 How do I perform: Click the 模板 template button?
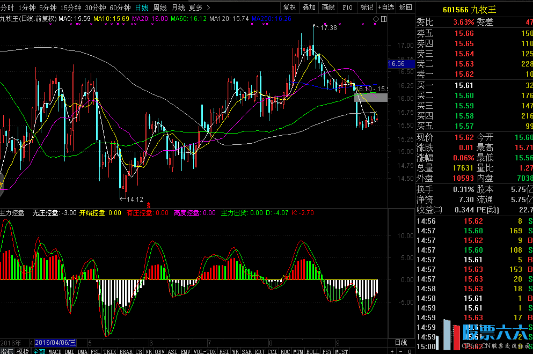[23, 351]
